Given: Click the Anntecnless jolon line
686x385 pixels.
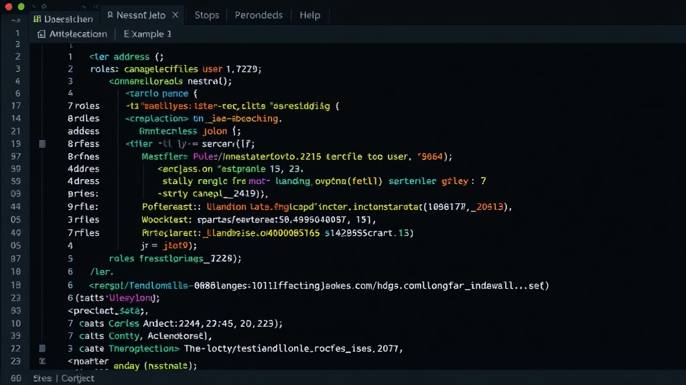Looking at the screenshot, I should (190, 131).
